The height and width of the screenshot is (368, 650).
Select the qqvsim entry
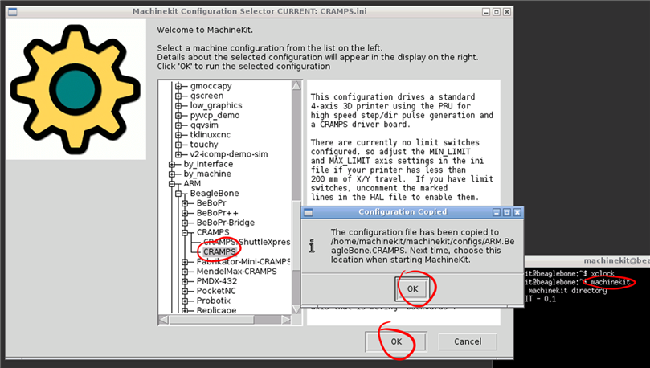[x=204, y=125]
